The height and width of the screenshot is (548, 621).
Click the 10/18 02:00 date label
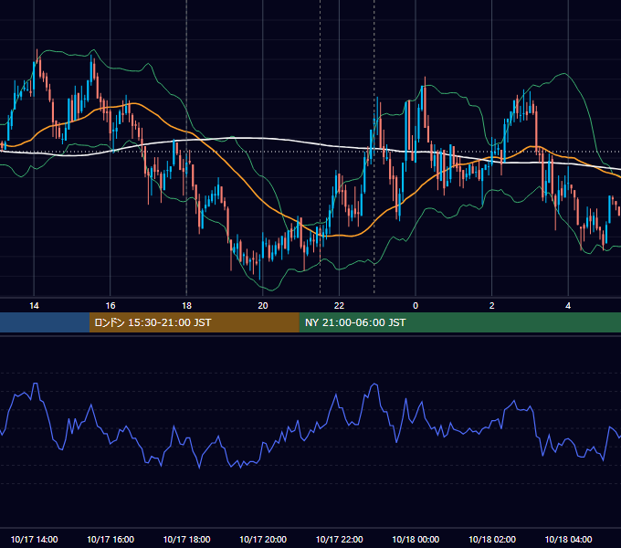click(x=492, y=539)
